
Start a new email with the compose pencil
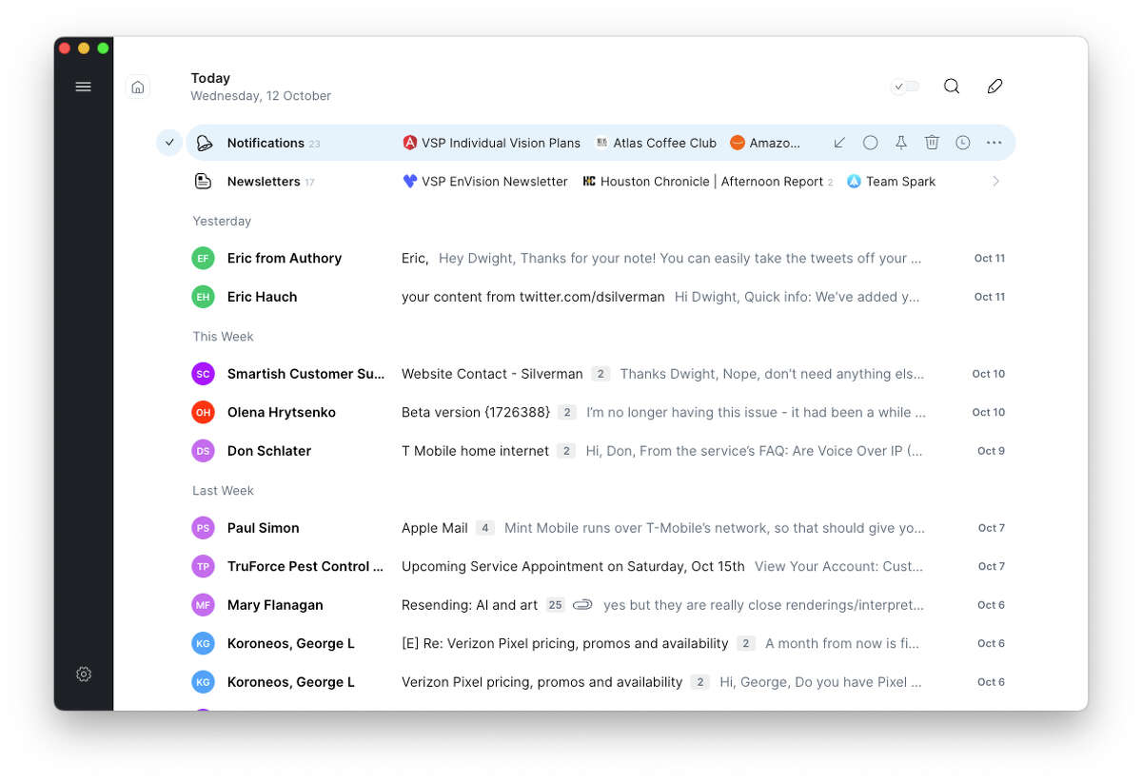tap(994, 86)
